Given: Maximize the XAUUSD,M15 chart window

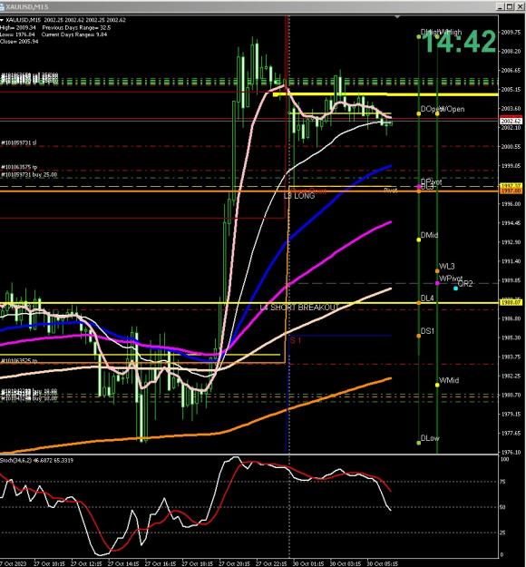Looking at the screenshot, I should coord(509,6).
